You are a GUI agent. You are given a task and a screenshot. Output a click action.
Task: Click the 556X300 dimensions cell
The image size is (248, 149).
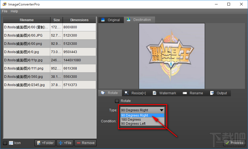pyautogui.click(x=79, y=76)
